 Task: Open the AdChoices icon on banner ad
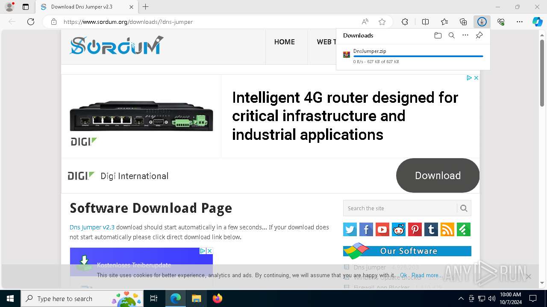tap(469, 78)
